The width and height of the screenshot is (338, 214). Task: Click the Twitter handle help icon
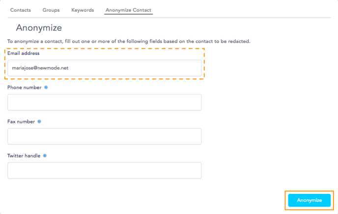pos(45,156)
